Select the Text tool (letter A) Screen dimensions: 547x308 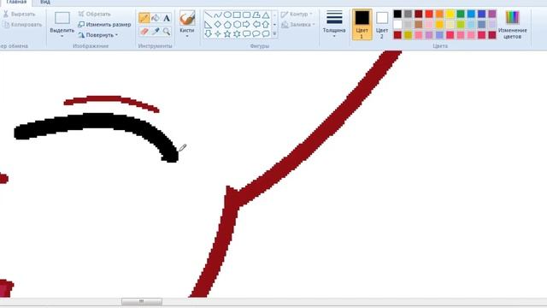click(x=167, y=18)
